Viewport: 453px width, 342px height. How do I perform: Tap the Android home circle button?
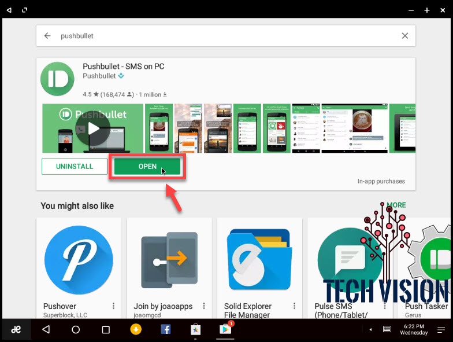[76, 329]
